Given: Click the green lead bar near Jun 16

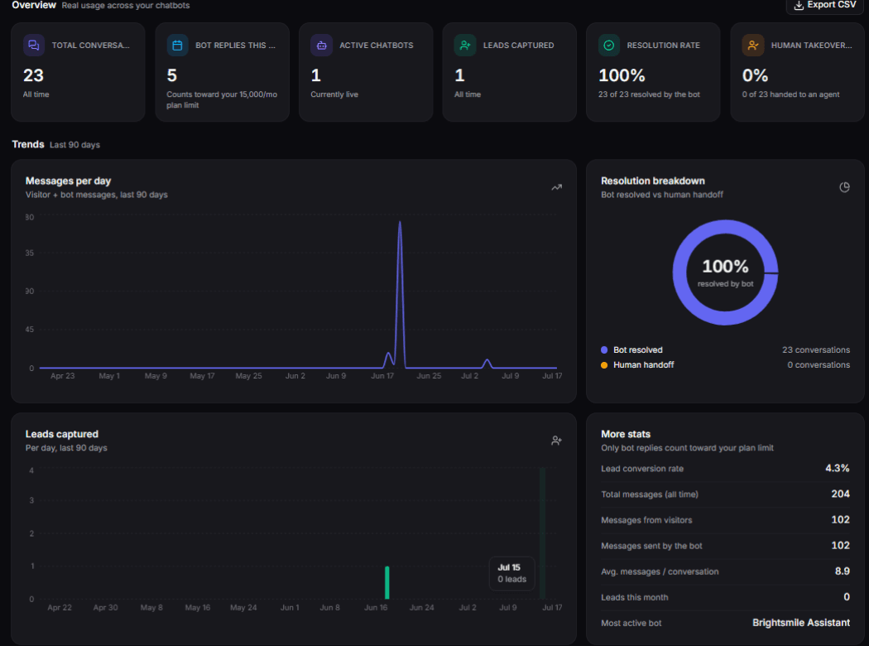Looking at the screenshot, I should 386,583.
